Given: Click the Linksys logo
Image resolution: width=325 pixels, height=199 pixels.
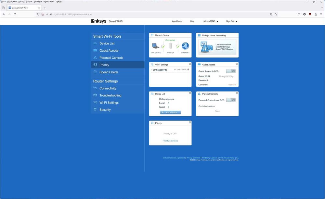Looking at the screenshot, I should coord(98,21).
